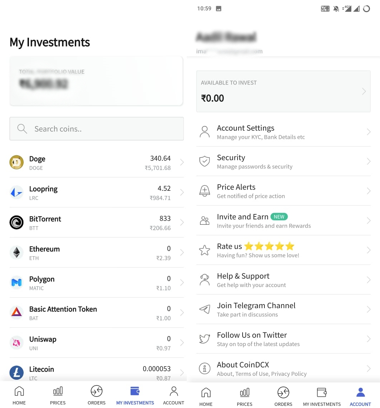
Task: Open Account Settings row chevron
Action: tap(369, 132)
